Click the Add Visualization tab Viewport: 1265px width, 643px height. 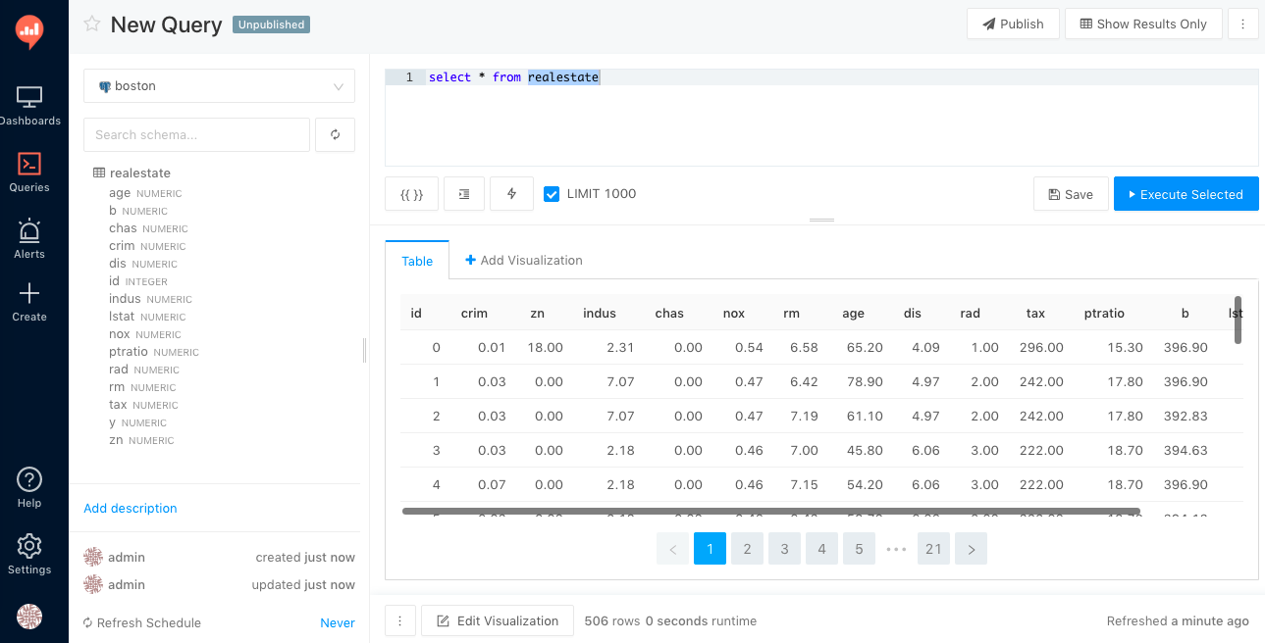524,260
